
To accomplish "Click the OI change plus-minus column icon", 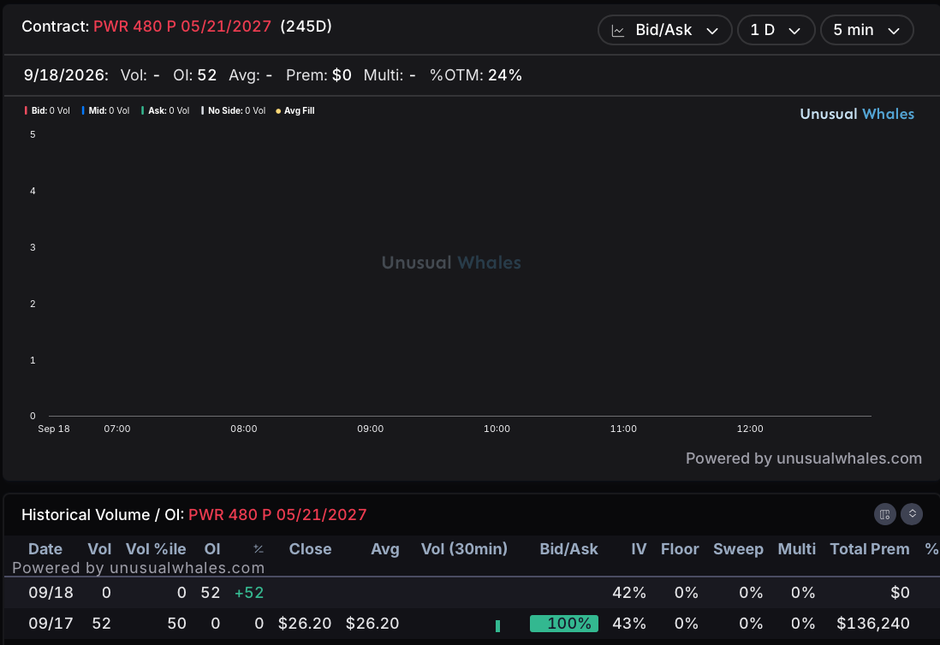I will click(259, 549).
